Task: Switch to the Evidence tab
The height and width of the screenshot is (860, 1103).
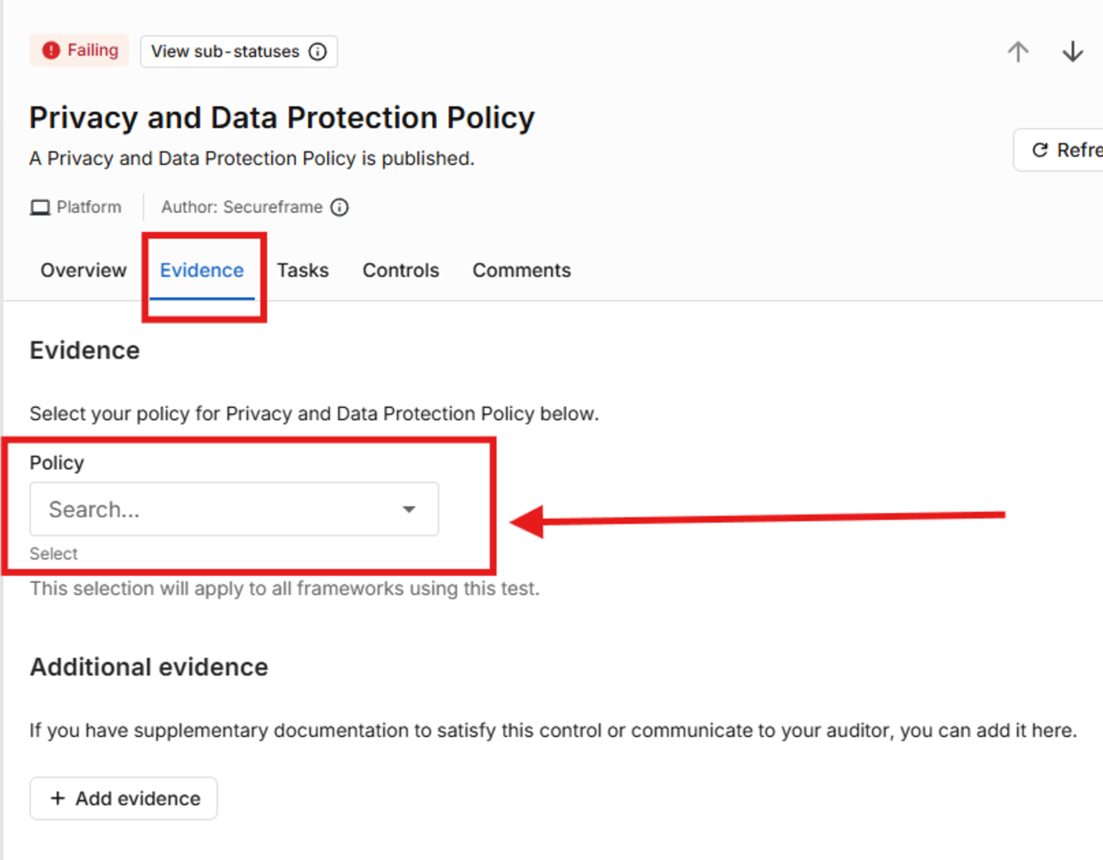Action: click(x=202, y=271)
